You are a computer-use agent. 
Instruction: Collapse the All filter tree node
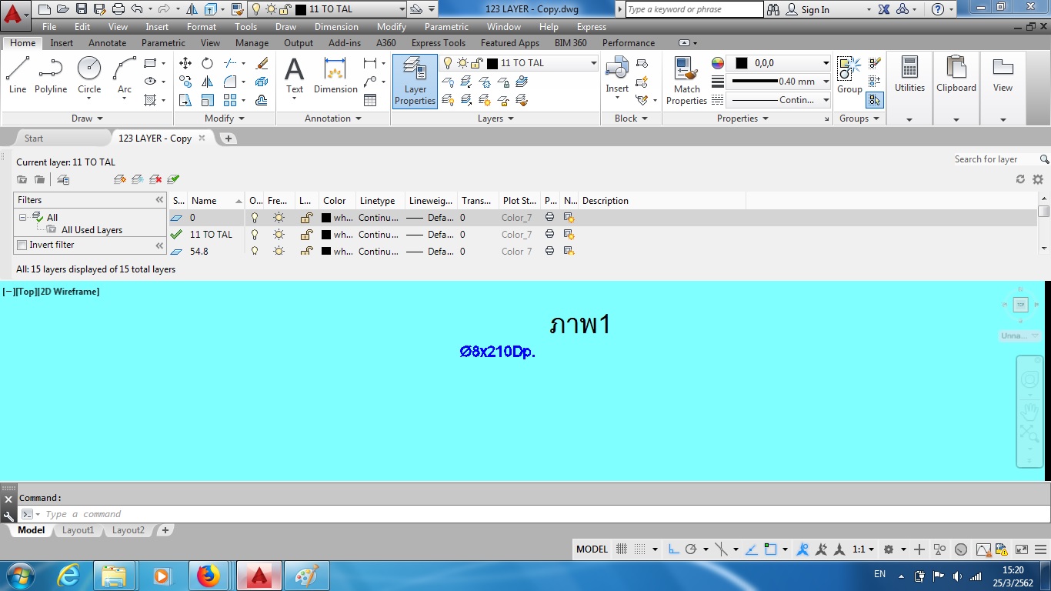(x=23, y=218)
